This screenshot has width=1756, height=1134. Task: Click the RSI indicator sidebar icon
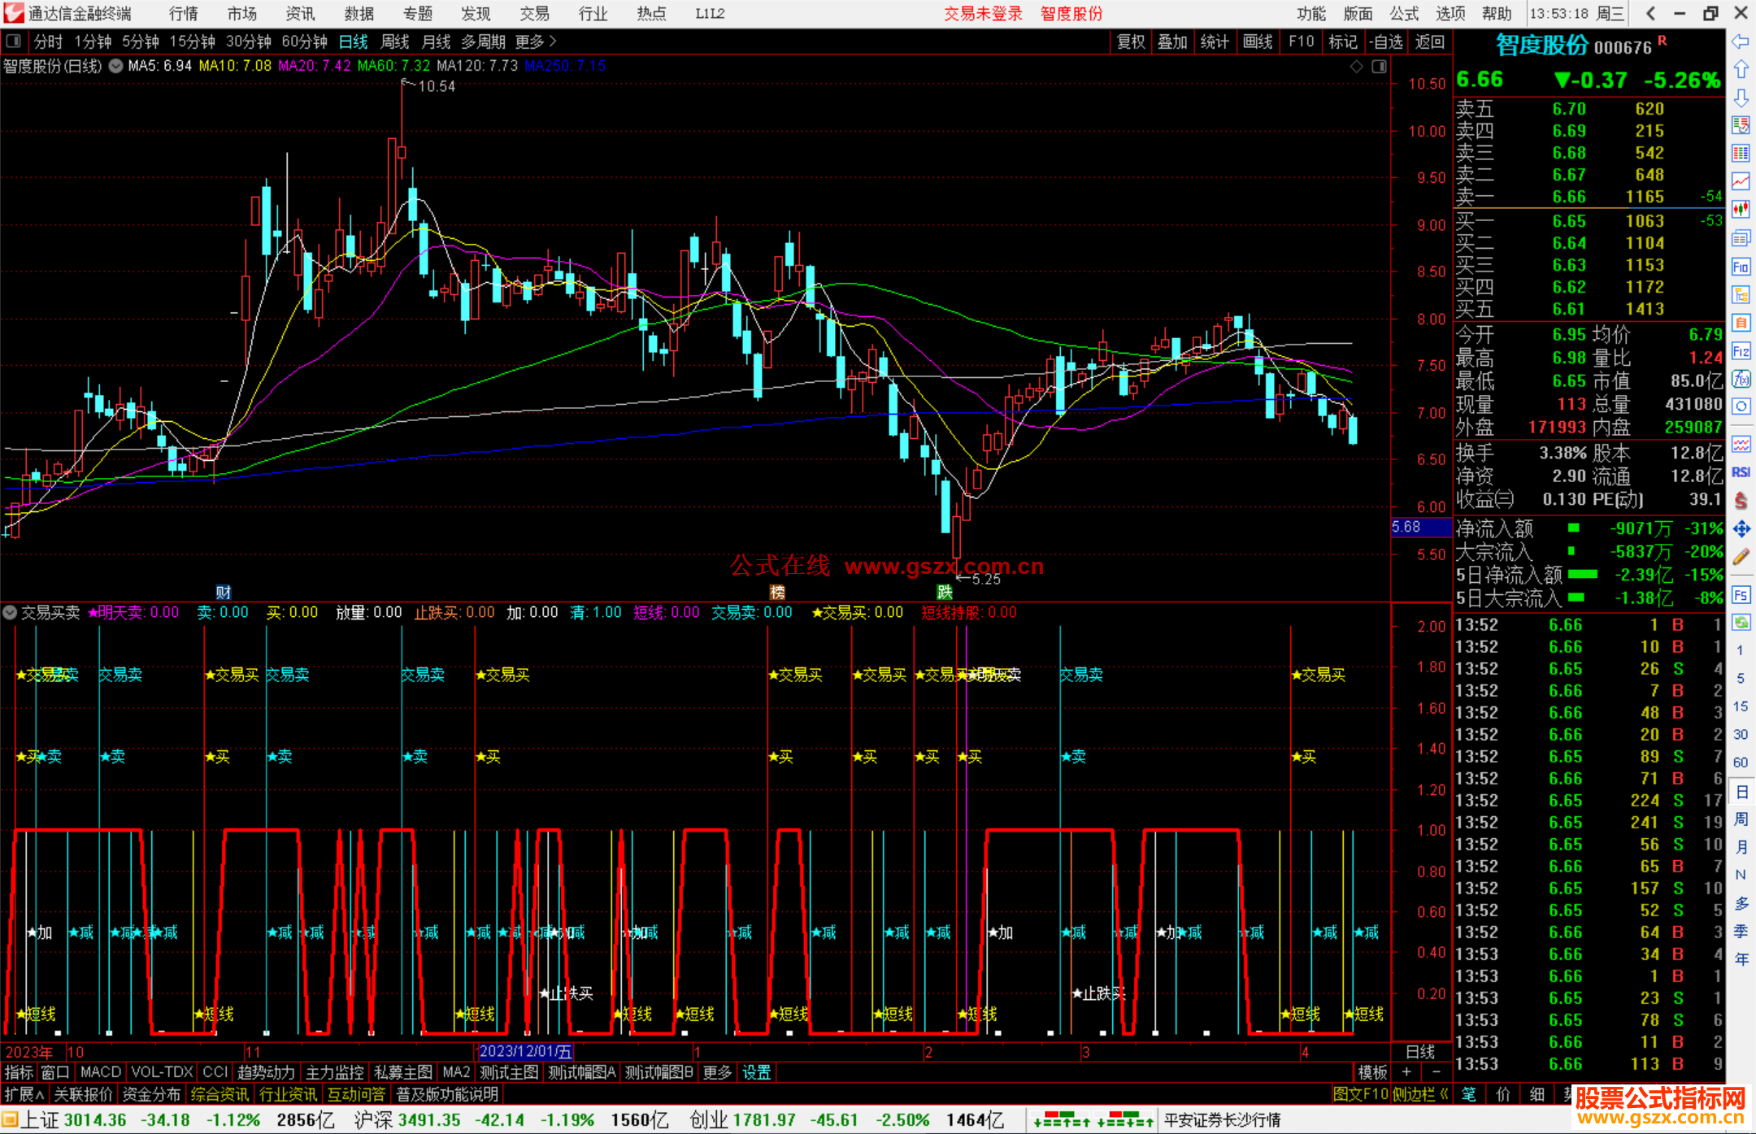click(x=1741, y=472)
